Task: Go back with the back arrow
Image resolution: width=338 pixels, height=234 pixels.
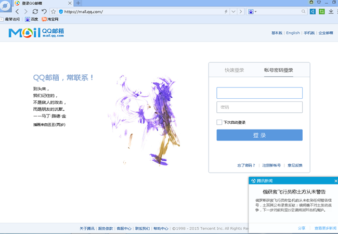Action: coord(18,11)
